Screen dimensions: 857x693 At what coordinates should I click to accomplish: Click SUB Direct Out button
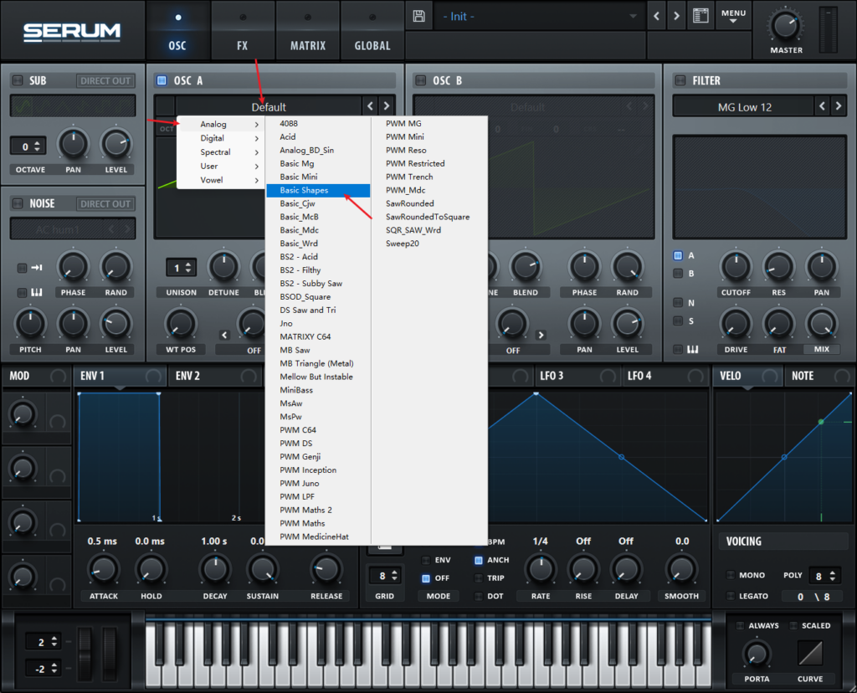pos(105,81)
